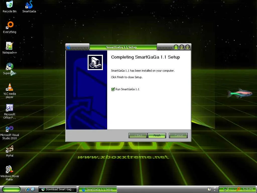The width and height of the screenshot is (257, 193).
Task: Select the SmartGaGa desktop shortcut
Action: click(x=29, y=7)
